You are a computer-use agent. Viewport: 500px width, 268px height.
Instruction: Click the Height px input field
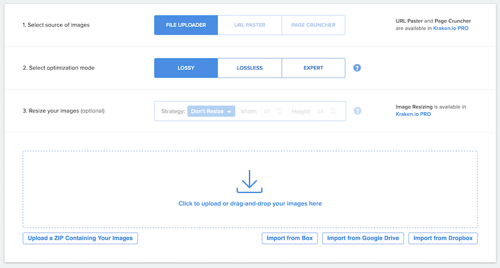pos(320,111)
